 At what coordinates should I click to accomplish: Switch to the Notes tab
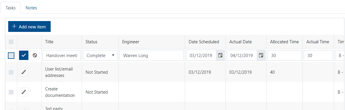pos(31,8)
